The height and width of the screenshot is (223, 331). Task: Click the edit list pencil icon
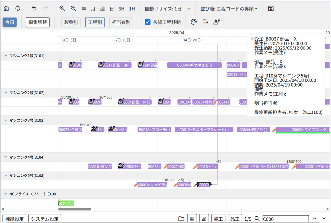tap(206, 22)
